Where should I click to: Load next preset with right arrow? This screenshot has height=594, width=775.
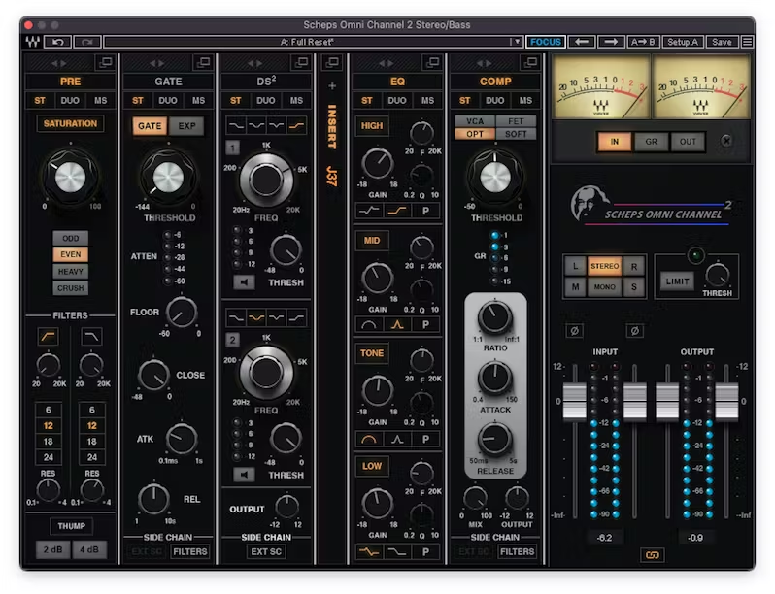(x=611, y=42)
